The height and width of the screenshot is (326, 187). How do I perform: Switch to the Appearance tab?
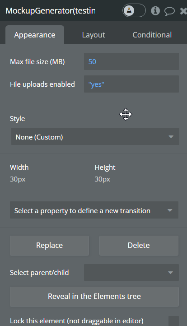(x=35, y=35)
